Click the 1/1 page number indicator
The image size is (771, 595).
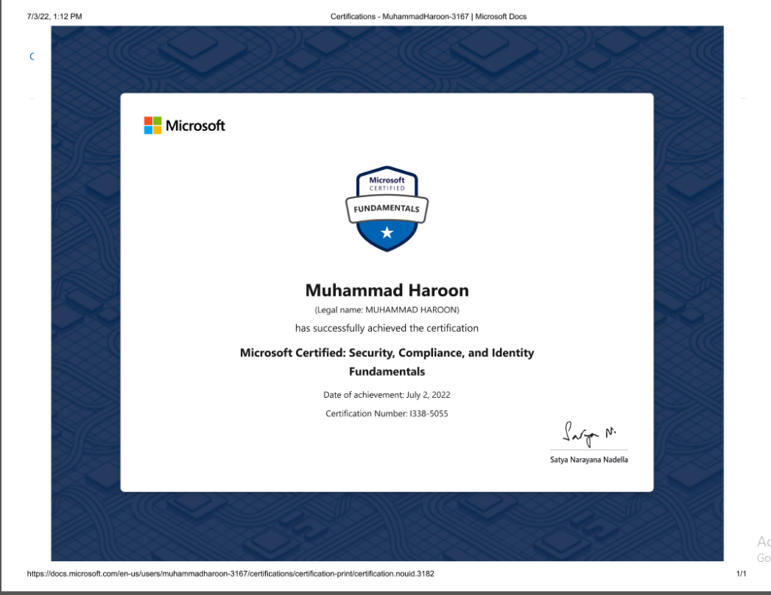[x=740, y=573]
